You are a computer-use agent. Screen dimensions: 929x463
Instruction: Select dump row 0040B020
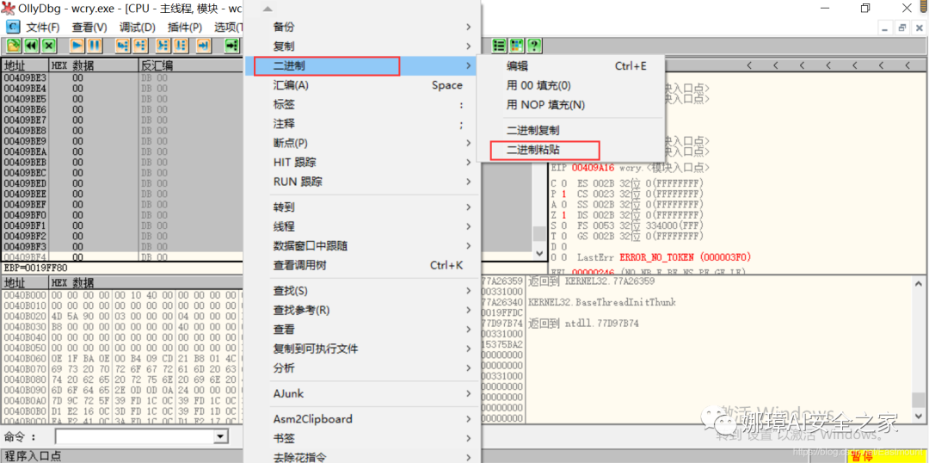point(122,316)
